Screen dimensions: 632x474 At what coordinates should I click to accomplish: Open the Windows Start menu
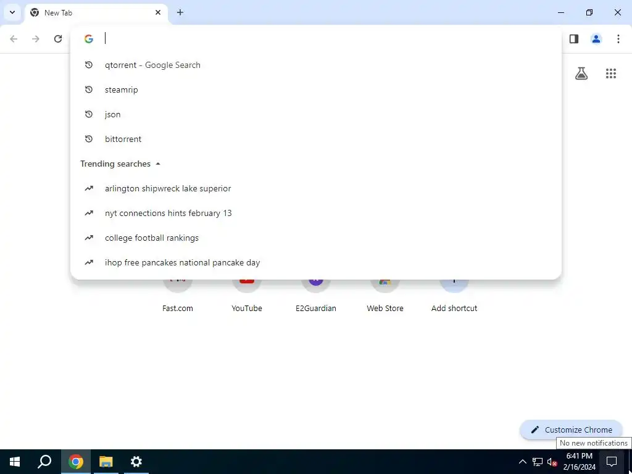tap(15, 462)
